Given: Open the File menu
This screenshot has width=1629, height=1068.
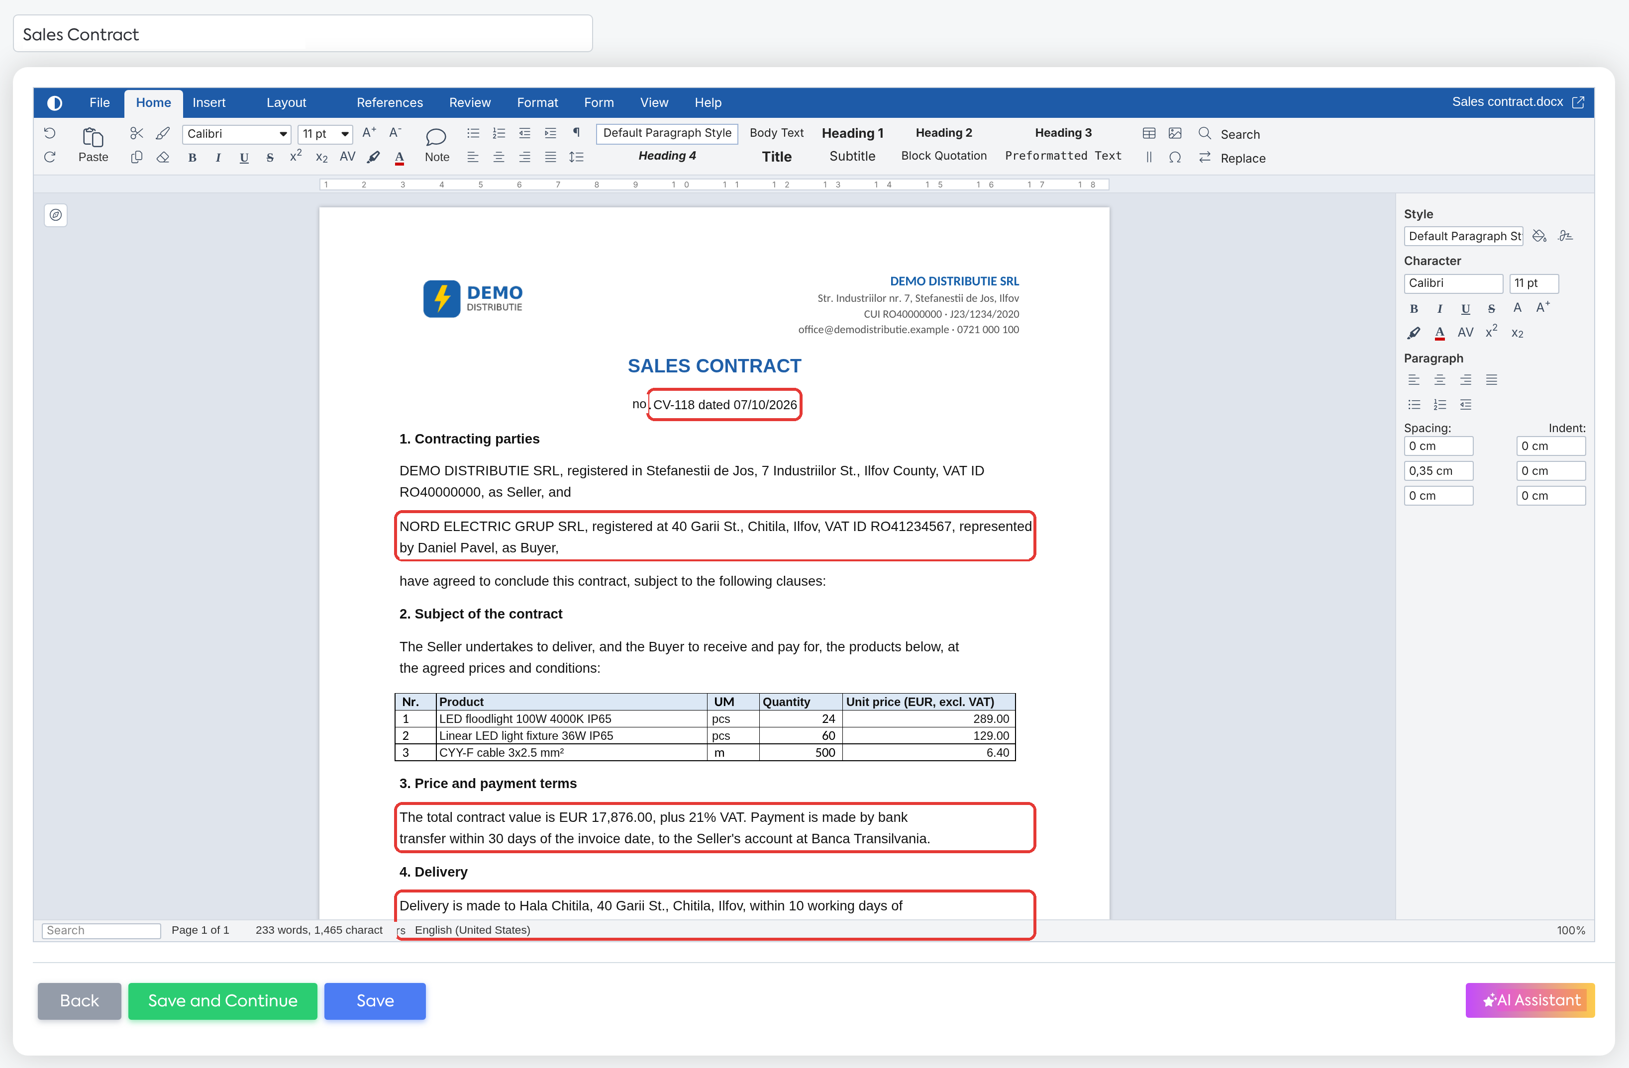Looking at the screenshot, I should click(x=99, y=102).
